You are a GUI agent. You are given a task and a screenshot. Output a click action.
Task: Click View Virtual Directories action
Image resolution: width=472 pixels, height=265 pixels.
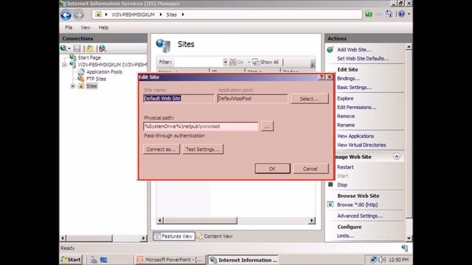(x=361, y=145)
